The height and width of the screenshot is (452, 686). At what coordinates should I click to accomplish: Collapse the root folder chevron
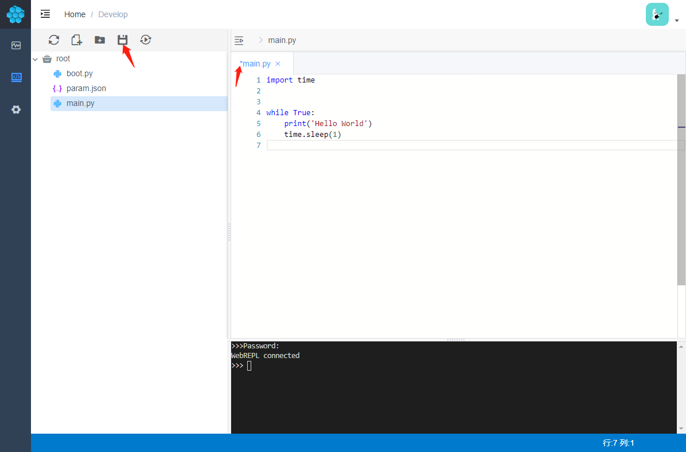tap(36, 59)
